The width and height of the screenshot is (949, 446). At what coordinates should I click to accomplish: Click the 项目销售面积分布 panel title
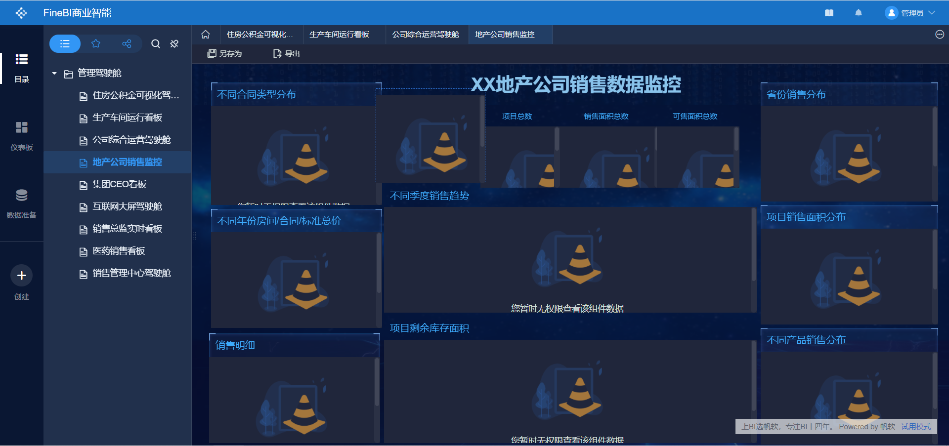(806, 217)
